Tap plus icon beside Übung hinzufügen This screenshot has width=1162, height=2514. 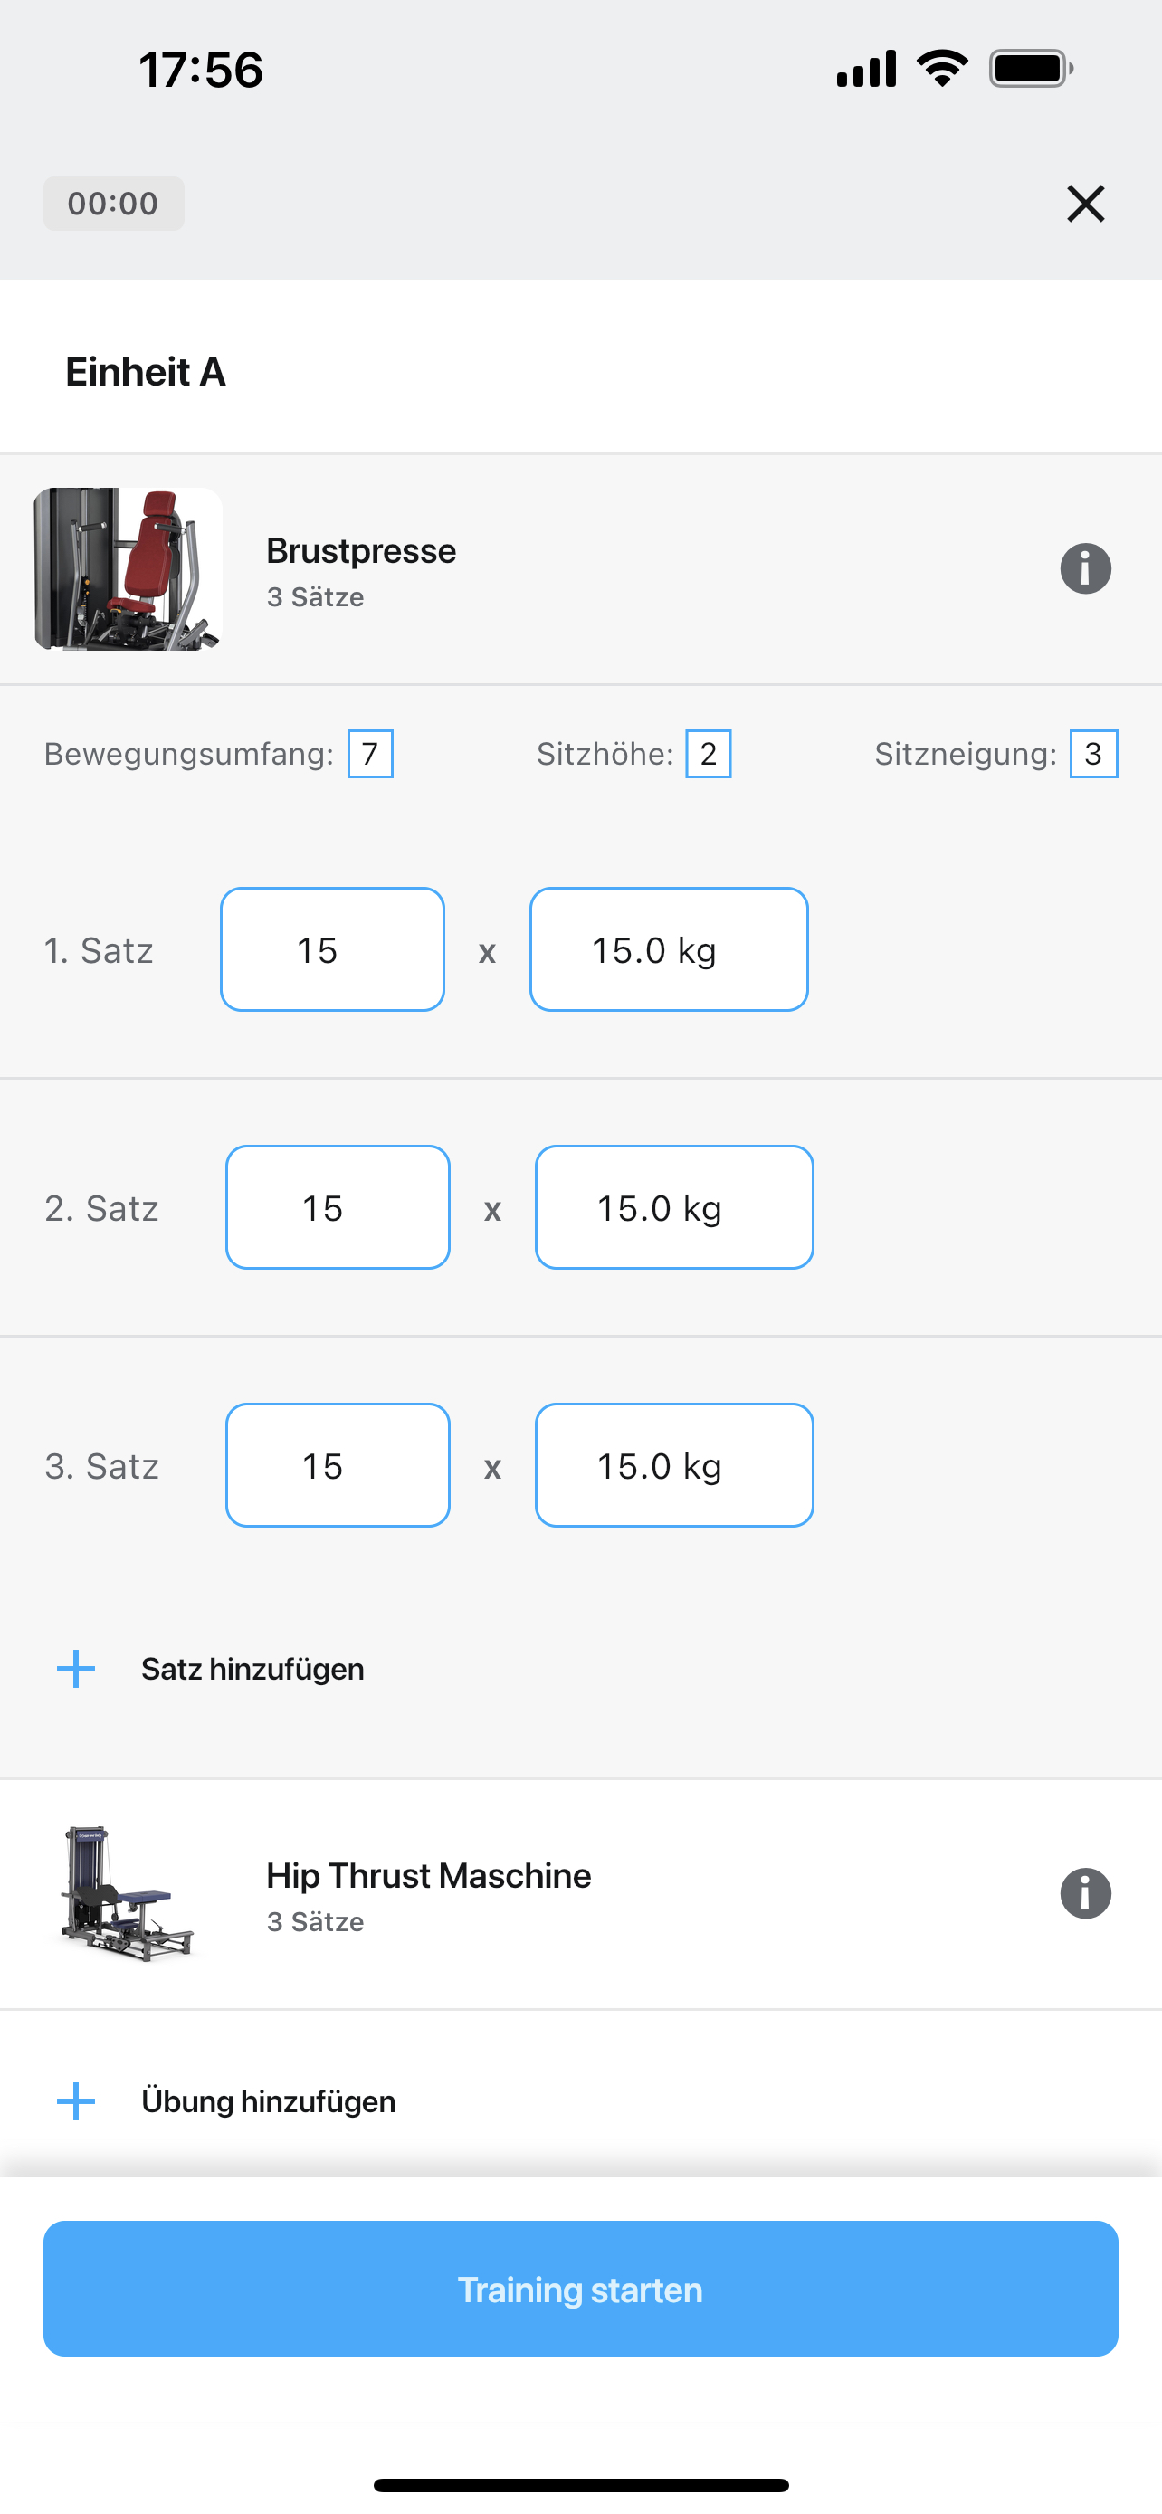[x=76, y=2101]
